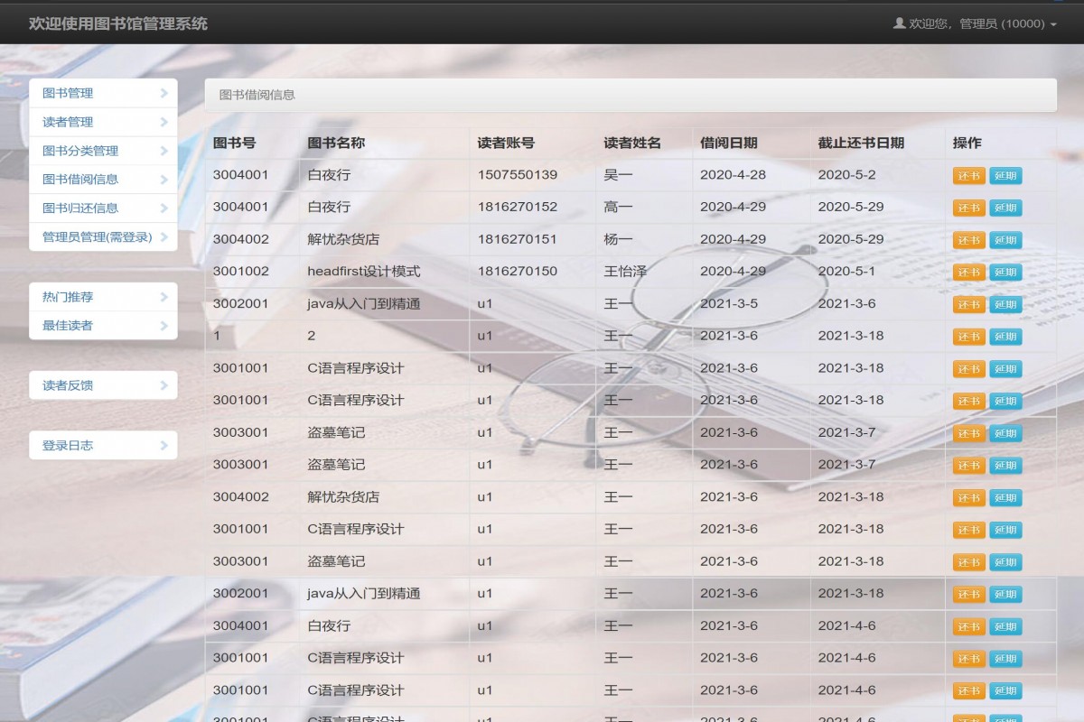Open the 图书管理 sidebar entry
This screenshot has height=722, width=1084.
(68, 93)
